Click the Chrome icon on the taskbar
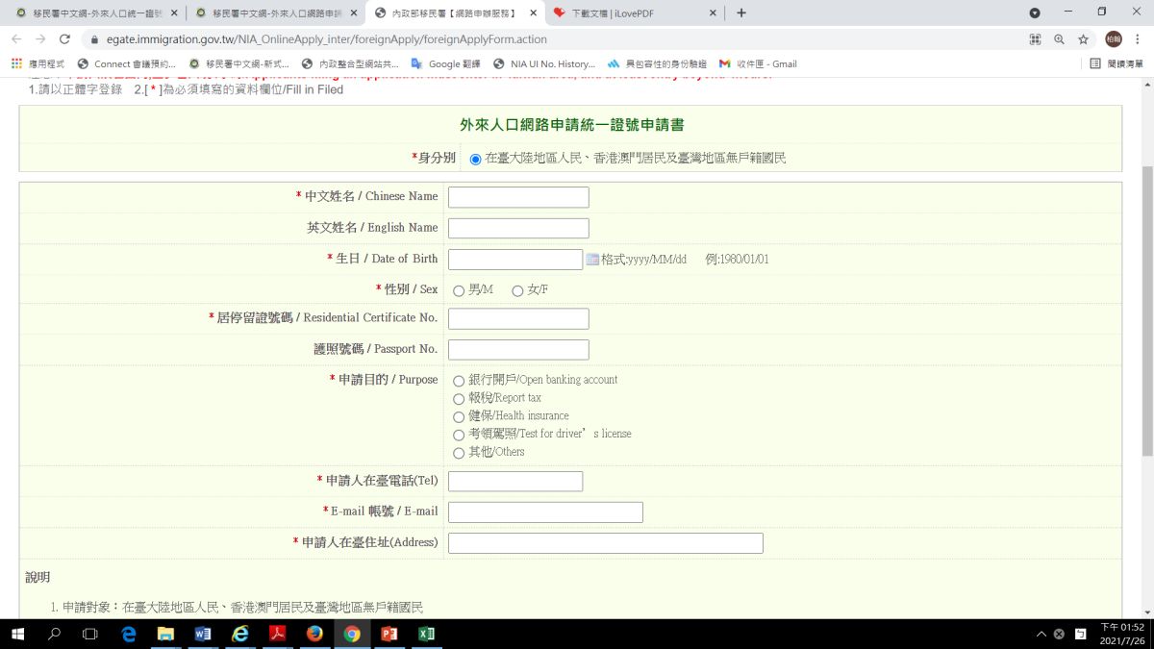The image size is (1154, 649). click(352, 634)
